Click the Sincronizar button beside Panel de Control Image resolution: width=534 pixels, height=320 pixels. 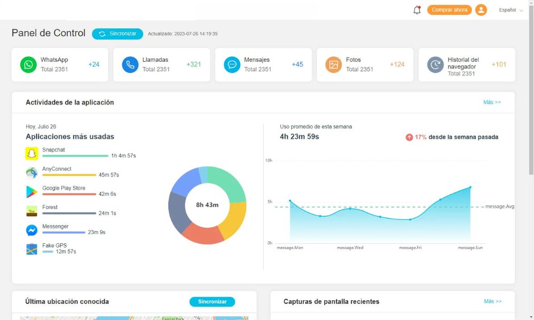click(x=117, y=34)
